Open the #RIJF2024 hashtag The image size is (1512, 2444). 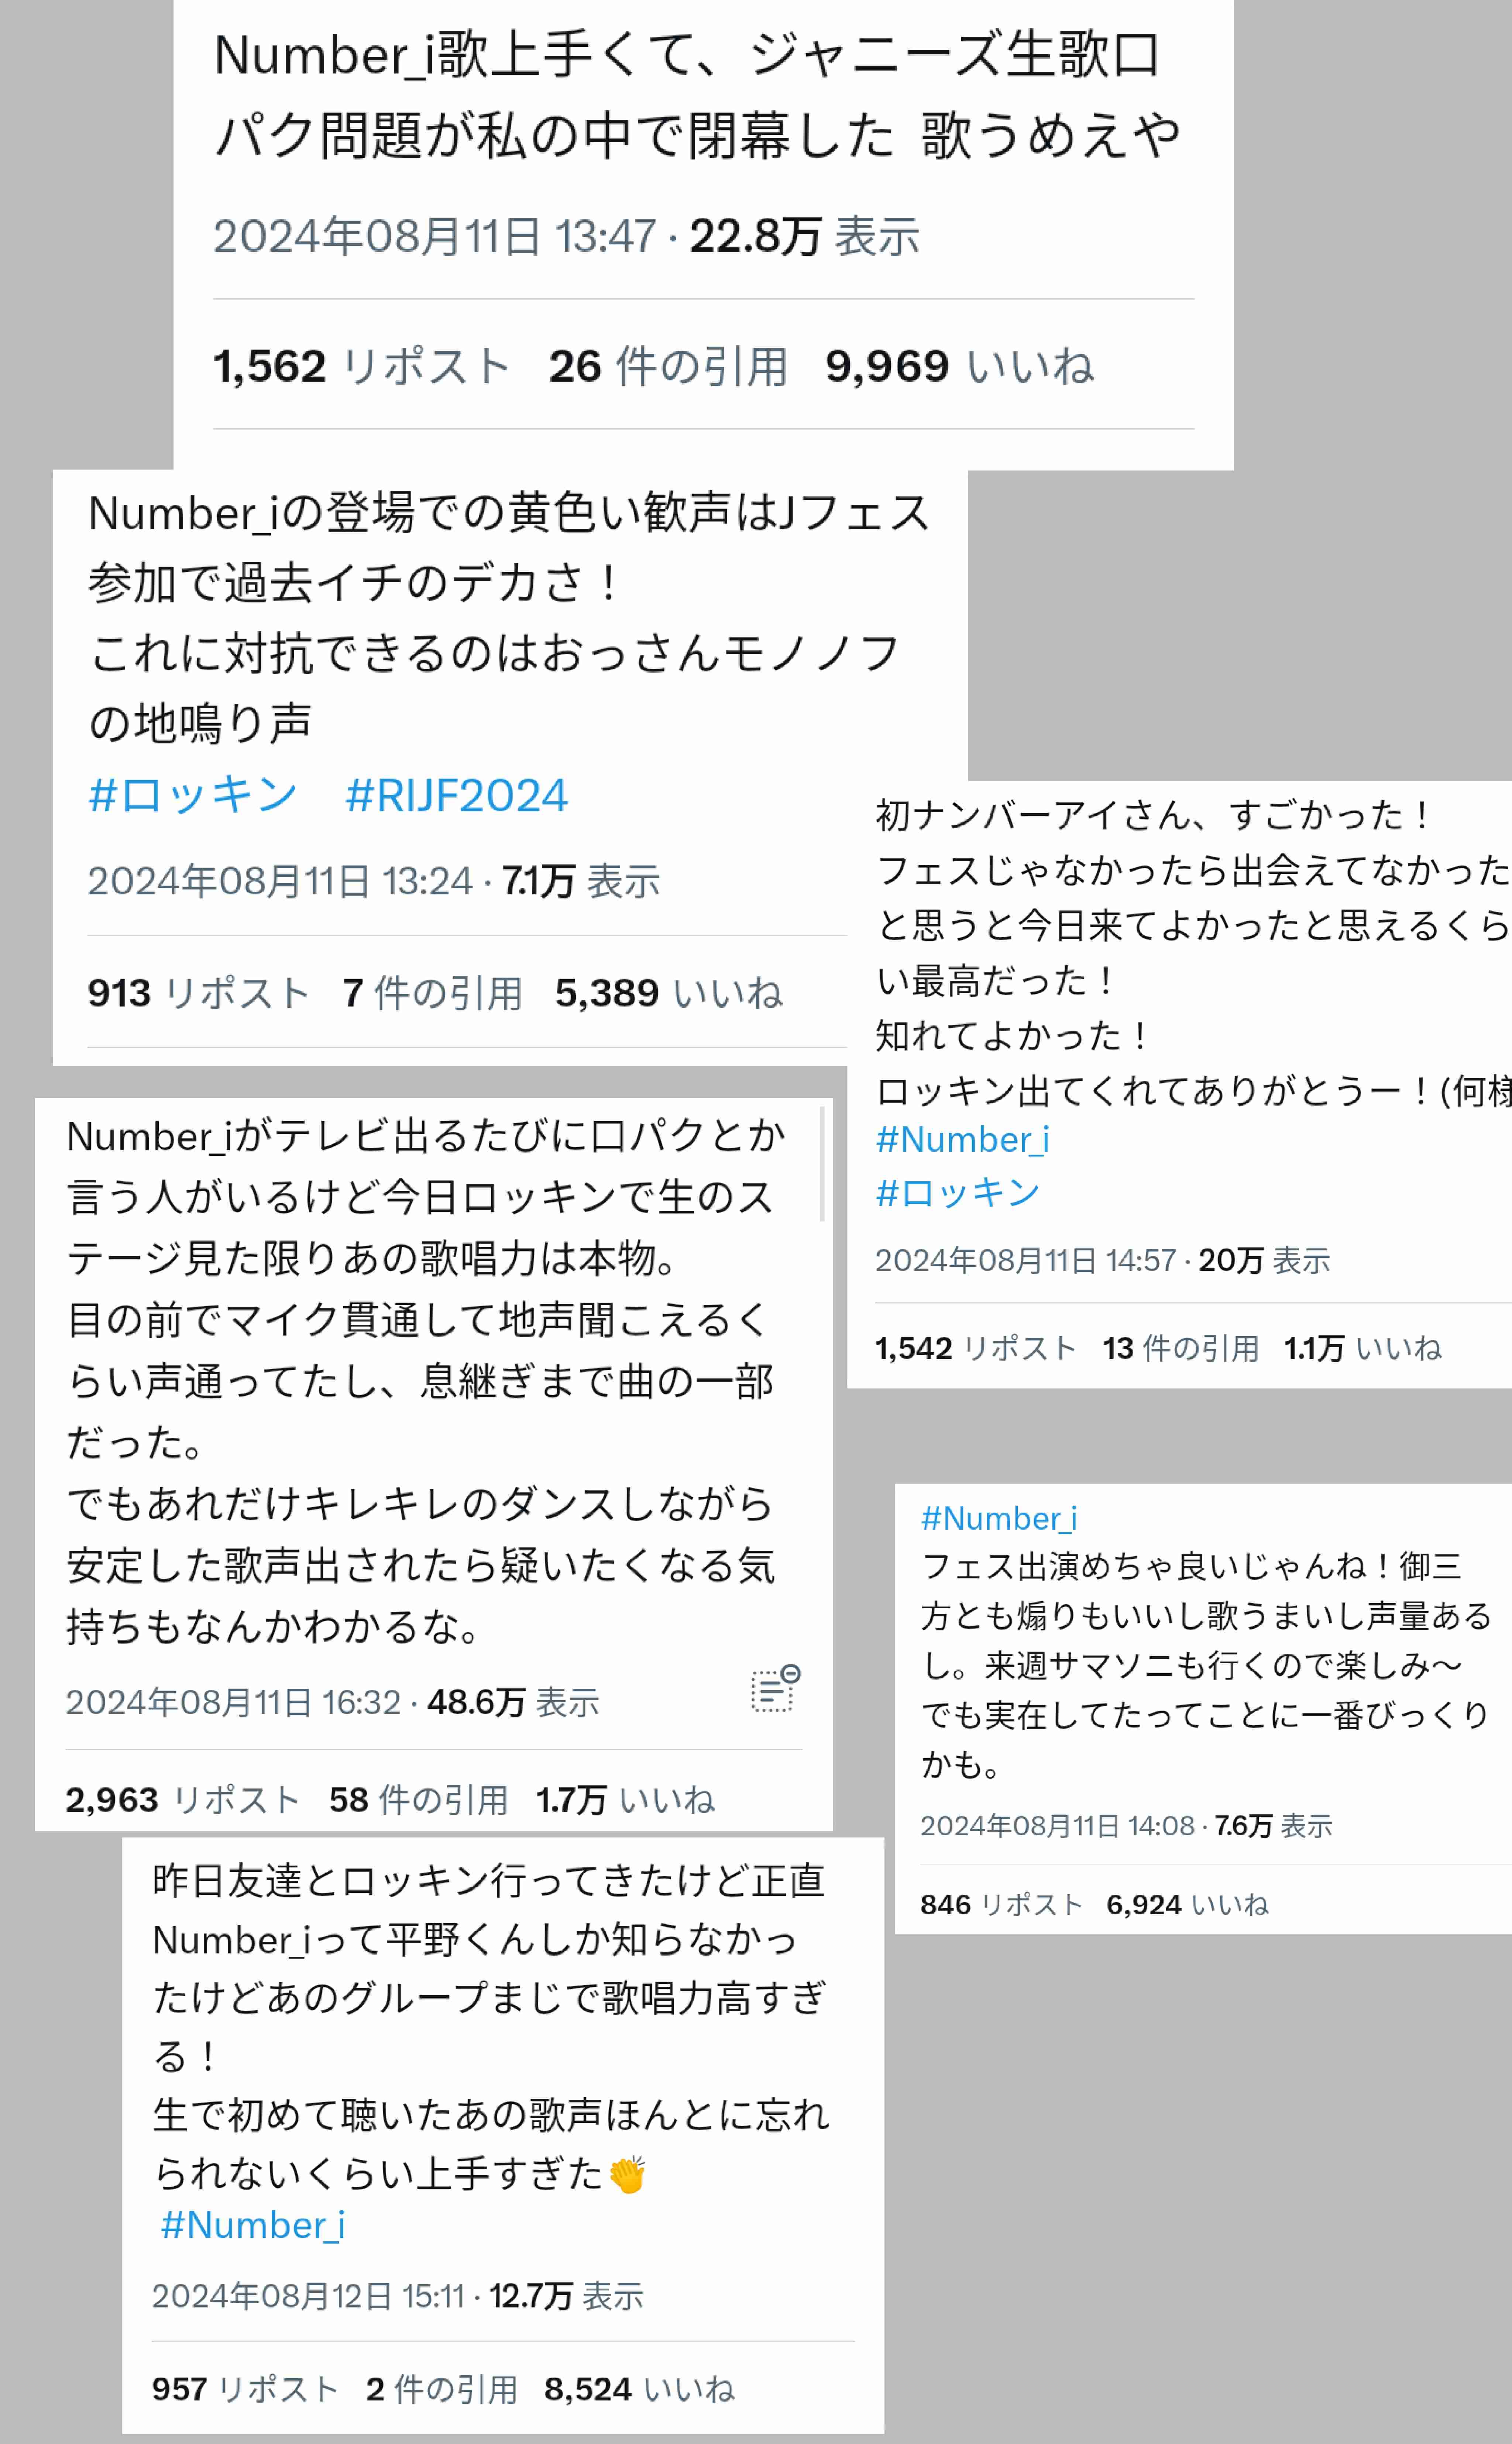tap(456, 796)
